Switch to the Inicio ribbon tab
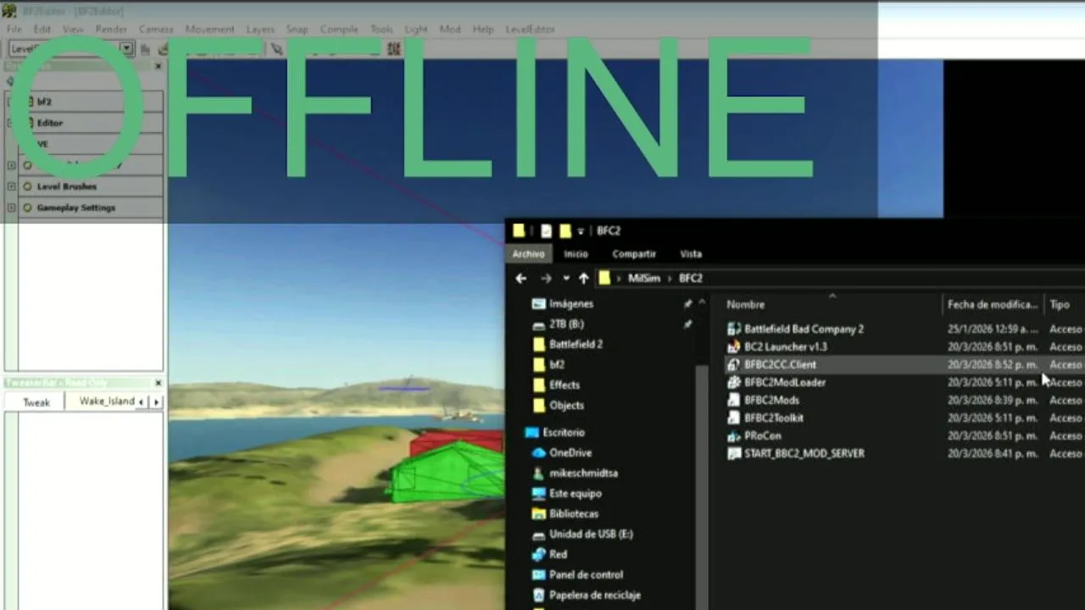 [x=576, y=253]
